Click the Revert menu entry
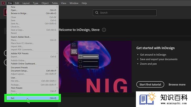191x107 pixels. click(33, 33)
